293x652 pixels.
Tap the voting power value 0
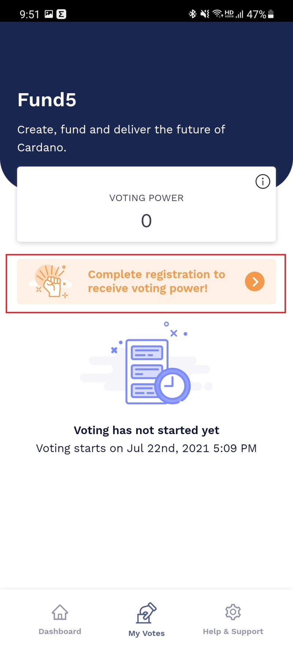146,221
